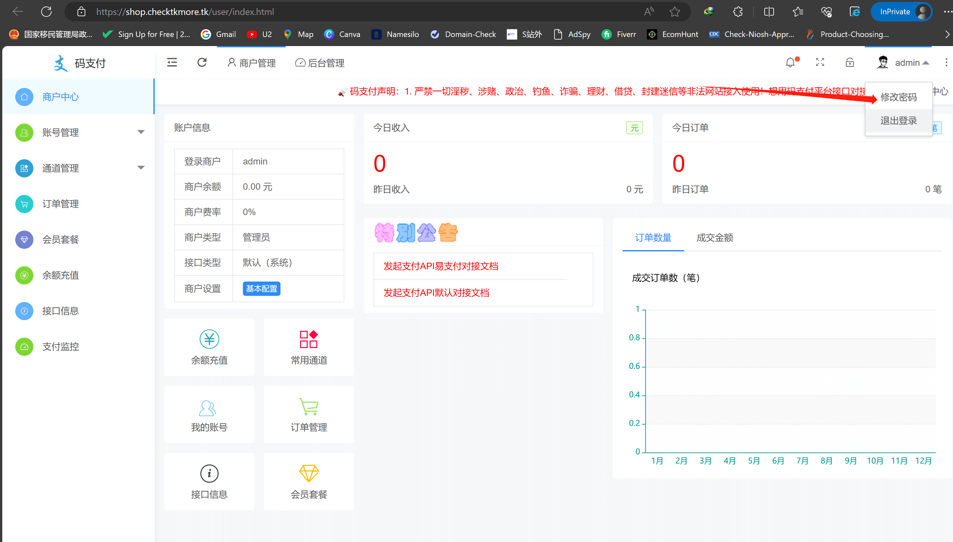Open the browser essentials heart icon
Screen dimensions: 953x542
point(827,12)
